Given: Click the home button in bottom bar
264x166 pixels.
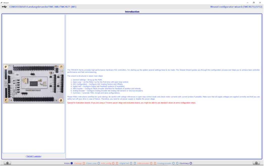Looking at the screenshot, I should tap(7, 163).
